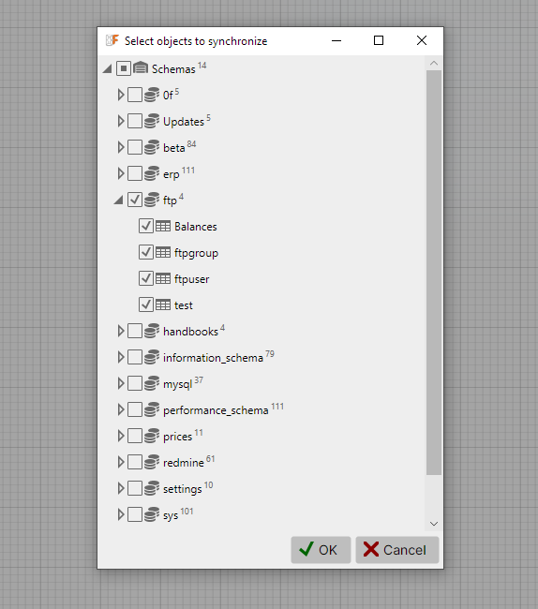Expand the 0f schema node
Image resolution: width=538 pixels, height=609 pixels.
pyautogui.click(x=121, y=95)
